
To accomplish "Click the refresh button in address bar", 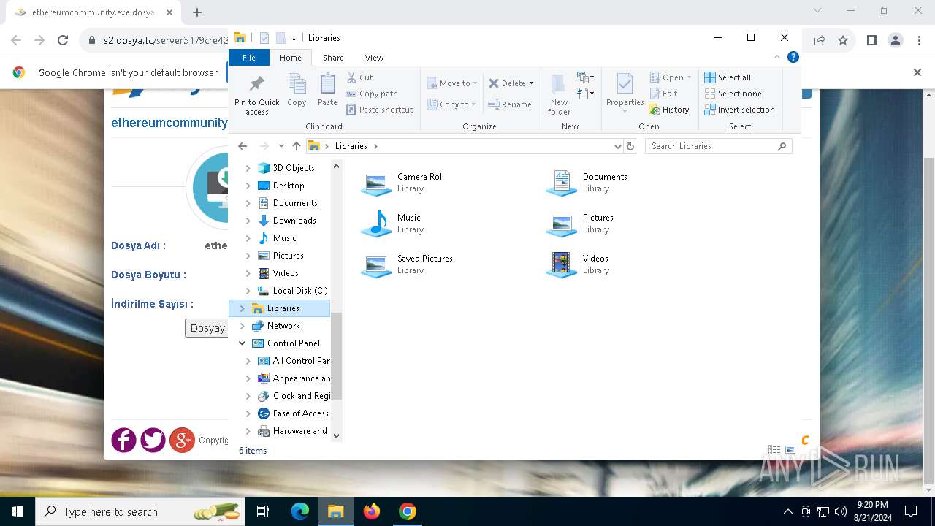I will coord(630,146).
